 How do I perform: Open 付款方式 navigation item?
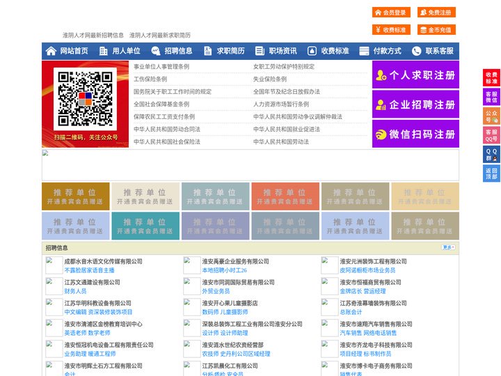[388, 51]
